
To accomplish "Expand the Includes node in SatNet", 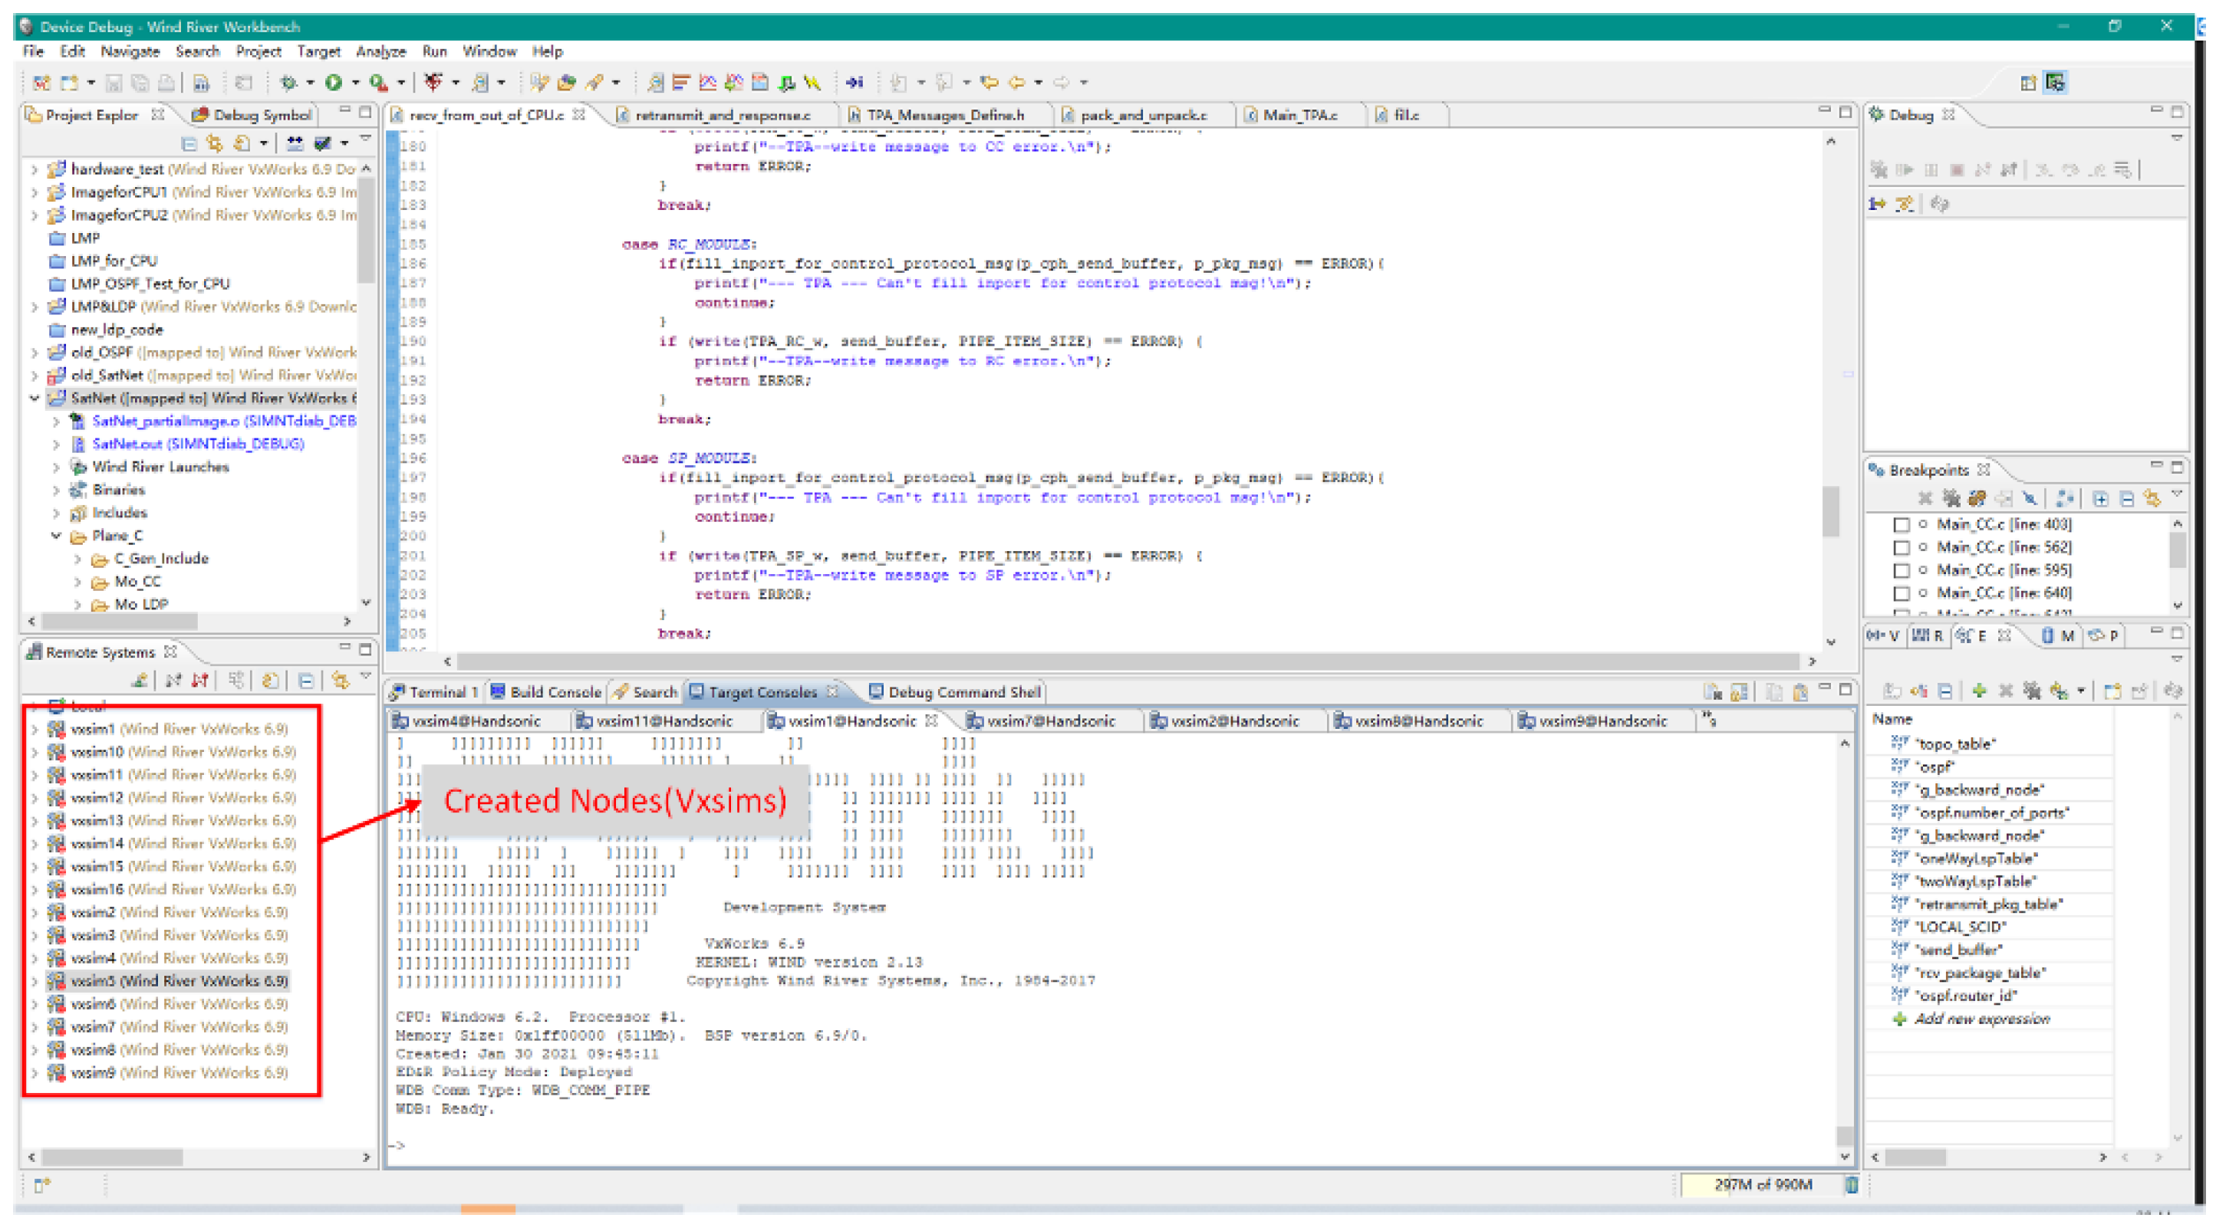I will [56, 514].
